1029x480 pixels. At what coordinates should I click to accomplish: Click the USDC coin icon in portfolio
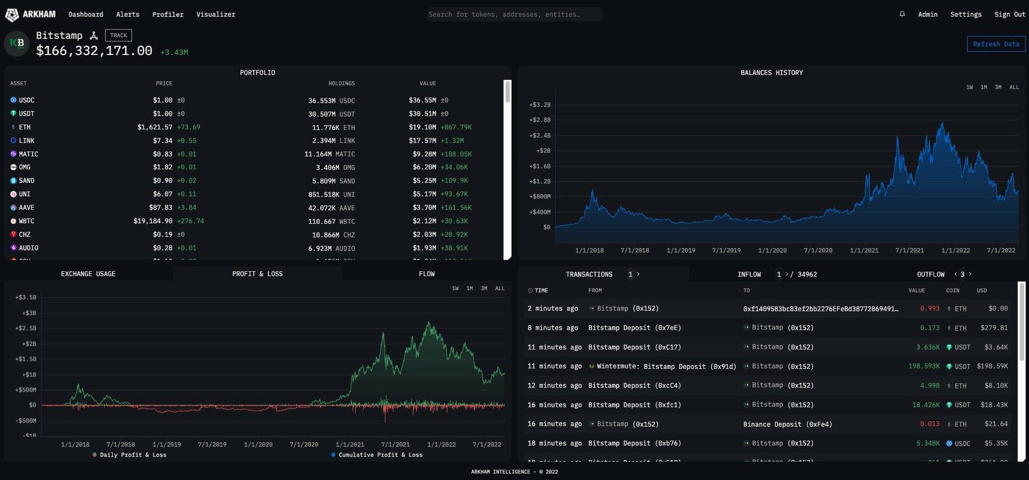(x=13, y=100)
